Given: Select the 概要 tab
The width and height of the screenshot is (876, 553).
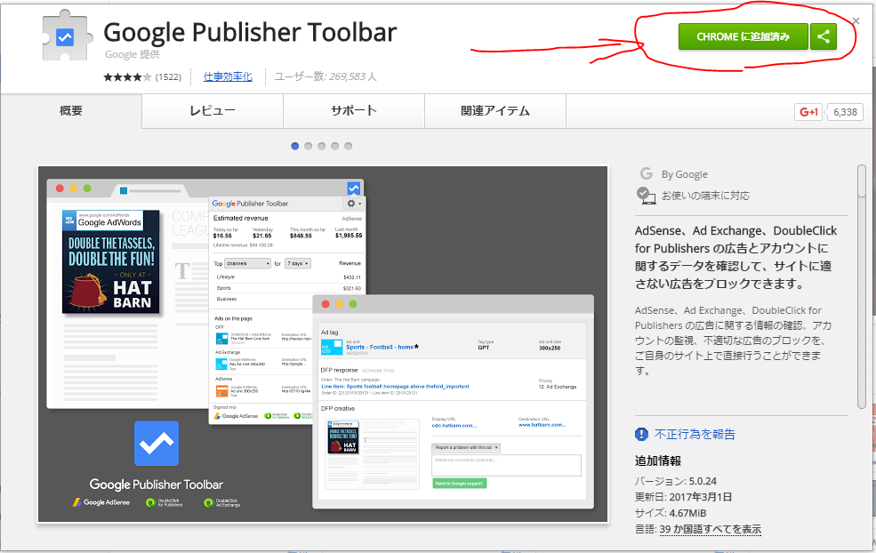Looking at the screenshot, I should click(x=71, y=110).
